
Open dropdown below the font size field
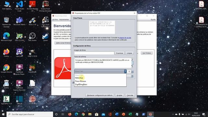[x=132, y=76]
